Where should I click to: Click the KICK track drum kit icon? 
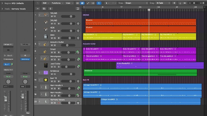pyautogui.click(x=46, y=29)
